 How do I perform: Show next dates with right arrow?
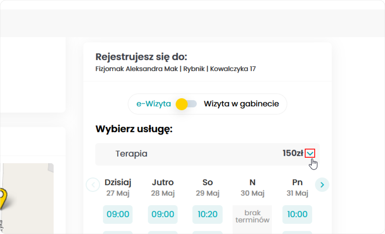[322, 185]
